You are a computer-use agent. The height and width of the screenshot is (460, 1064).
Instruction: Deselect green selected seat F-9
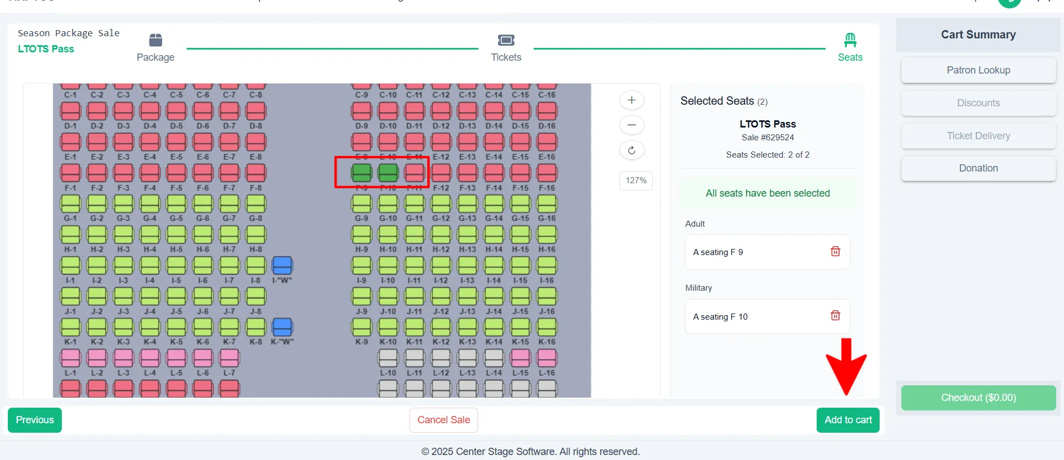point(362,173)
